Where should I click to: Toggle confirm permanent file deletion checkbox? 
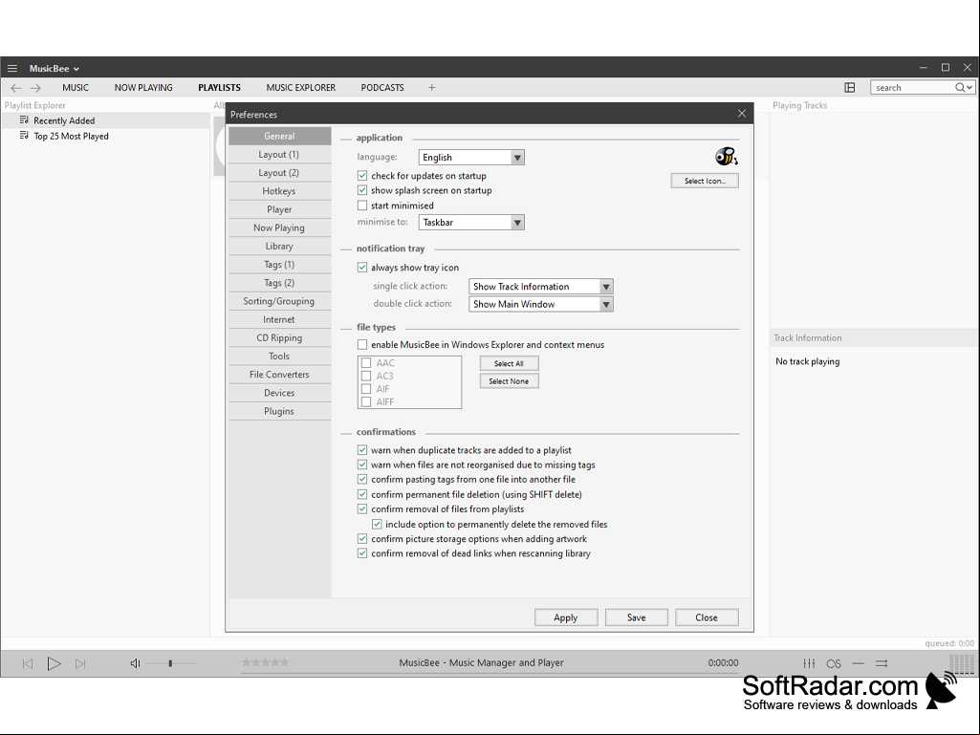click(x=361, y=494)
